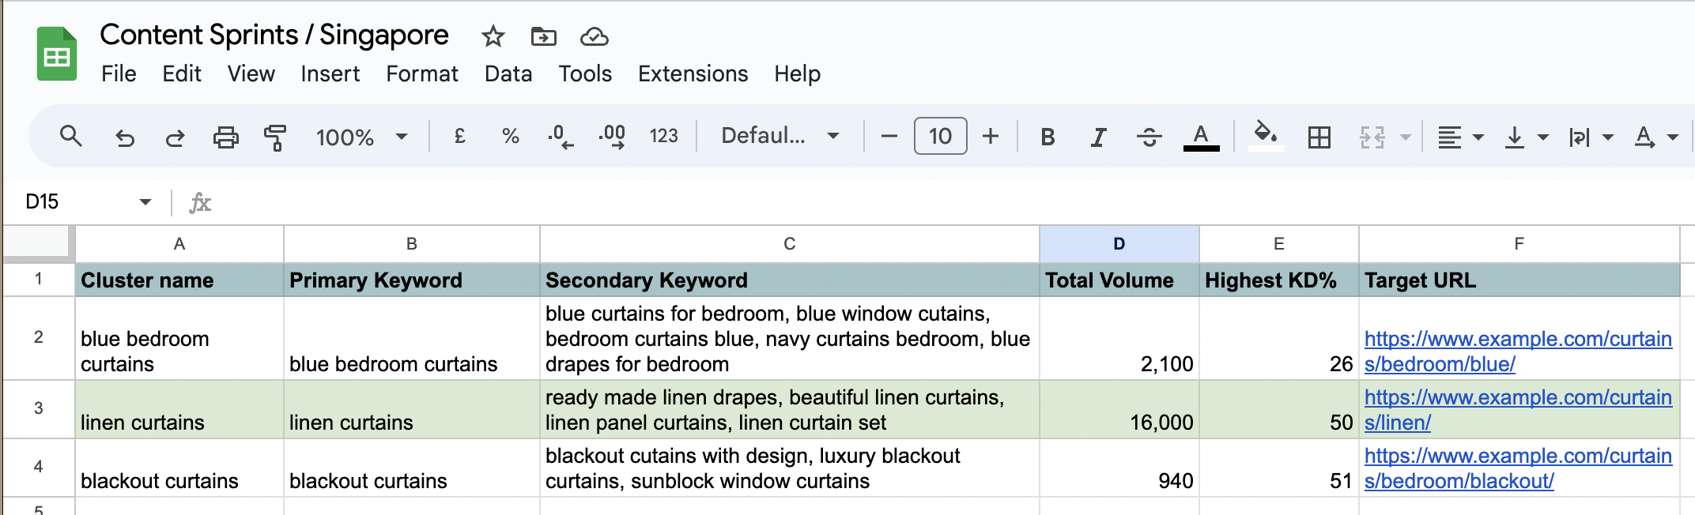Click the increase font size button
Image resolution: width=1695 pixels, height=515 pixels.
991,137
